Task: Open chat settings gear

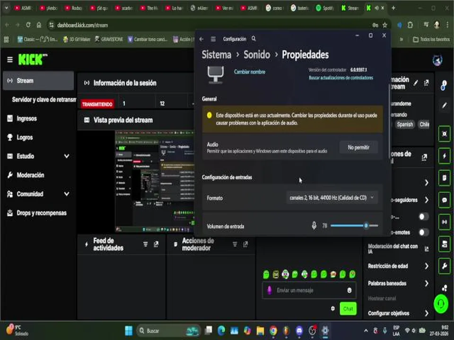Action: pyautogui.click(x=333, y=308)
